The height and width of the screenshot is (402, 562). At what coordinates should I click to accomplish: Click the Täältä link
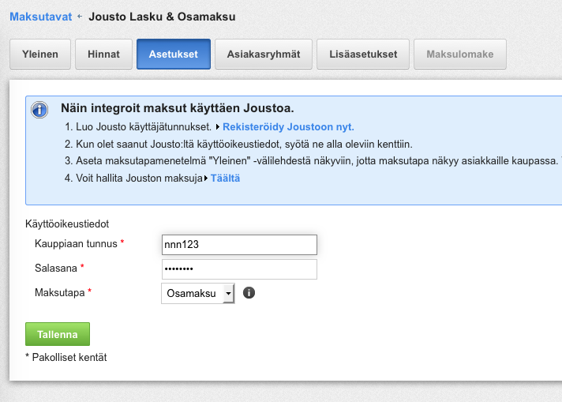pyautogui.click(x=225, y=178)
